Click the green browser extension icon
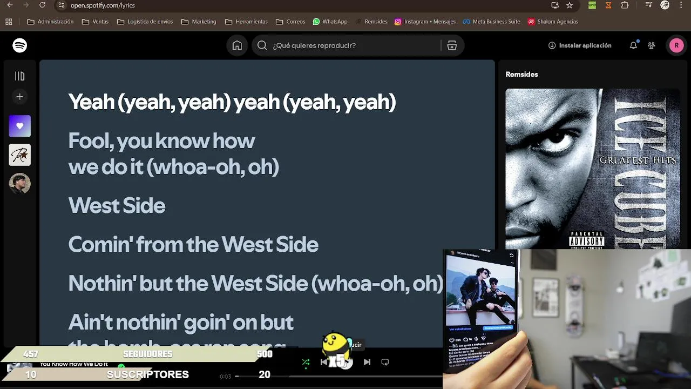 [592, 5]
